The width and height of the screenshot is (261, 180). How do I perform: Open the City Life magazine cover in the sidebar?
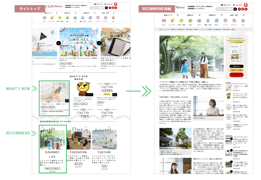[236, 54]
